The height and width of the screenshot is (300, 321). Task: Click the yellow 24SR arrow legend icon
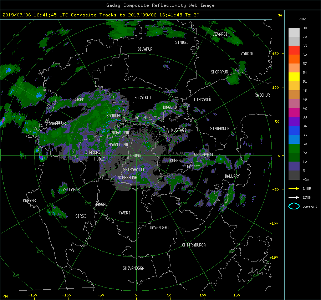tap(294, 188)
